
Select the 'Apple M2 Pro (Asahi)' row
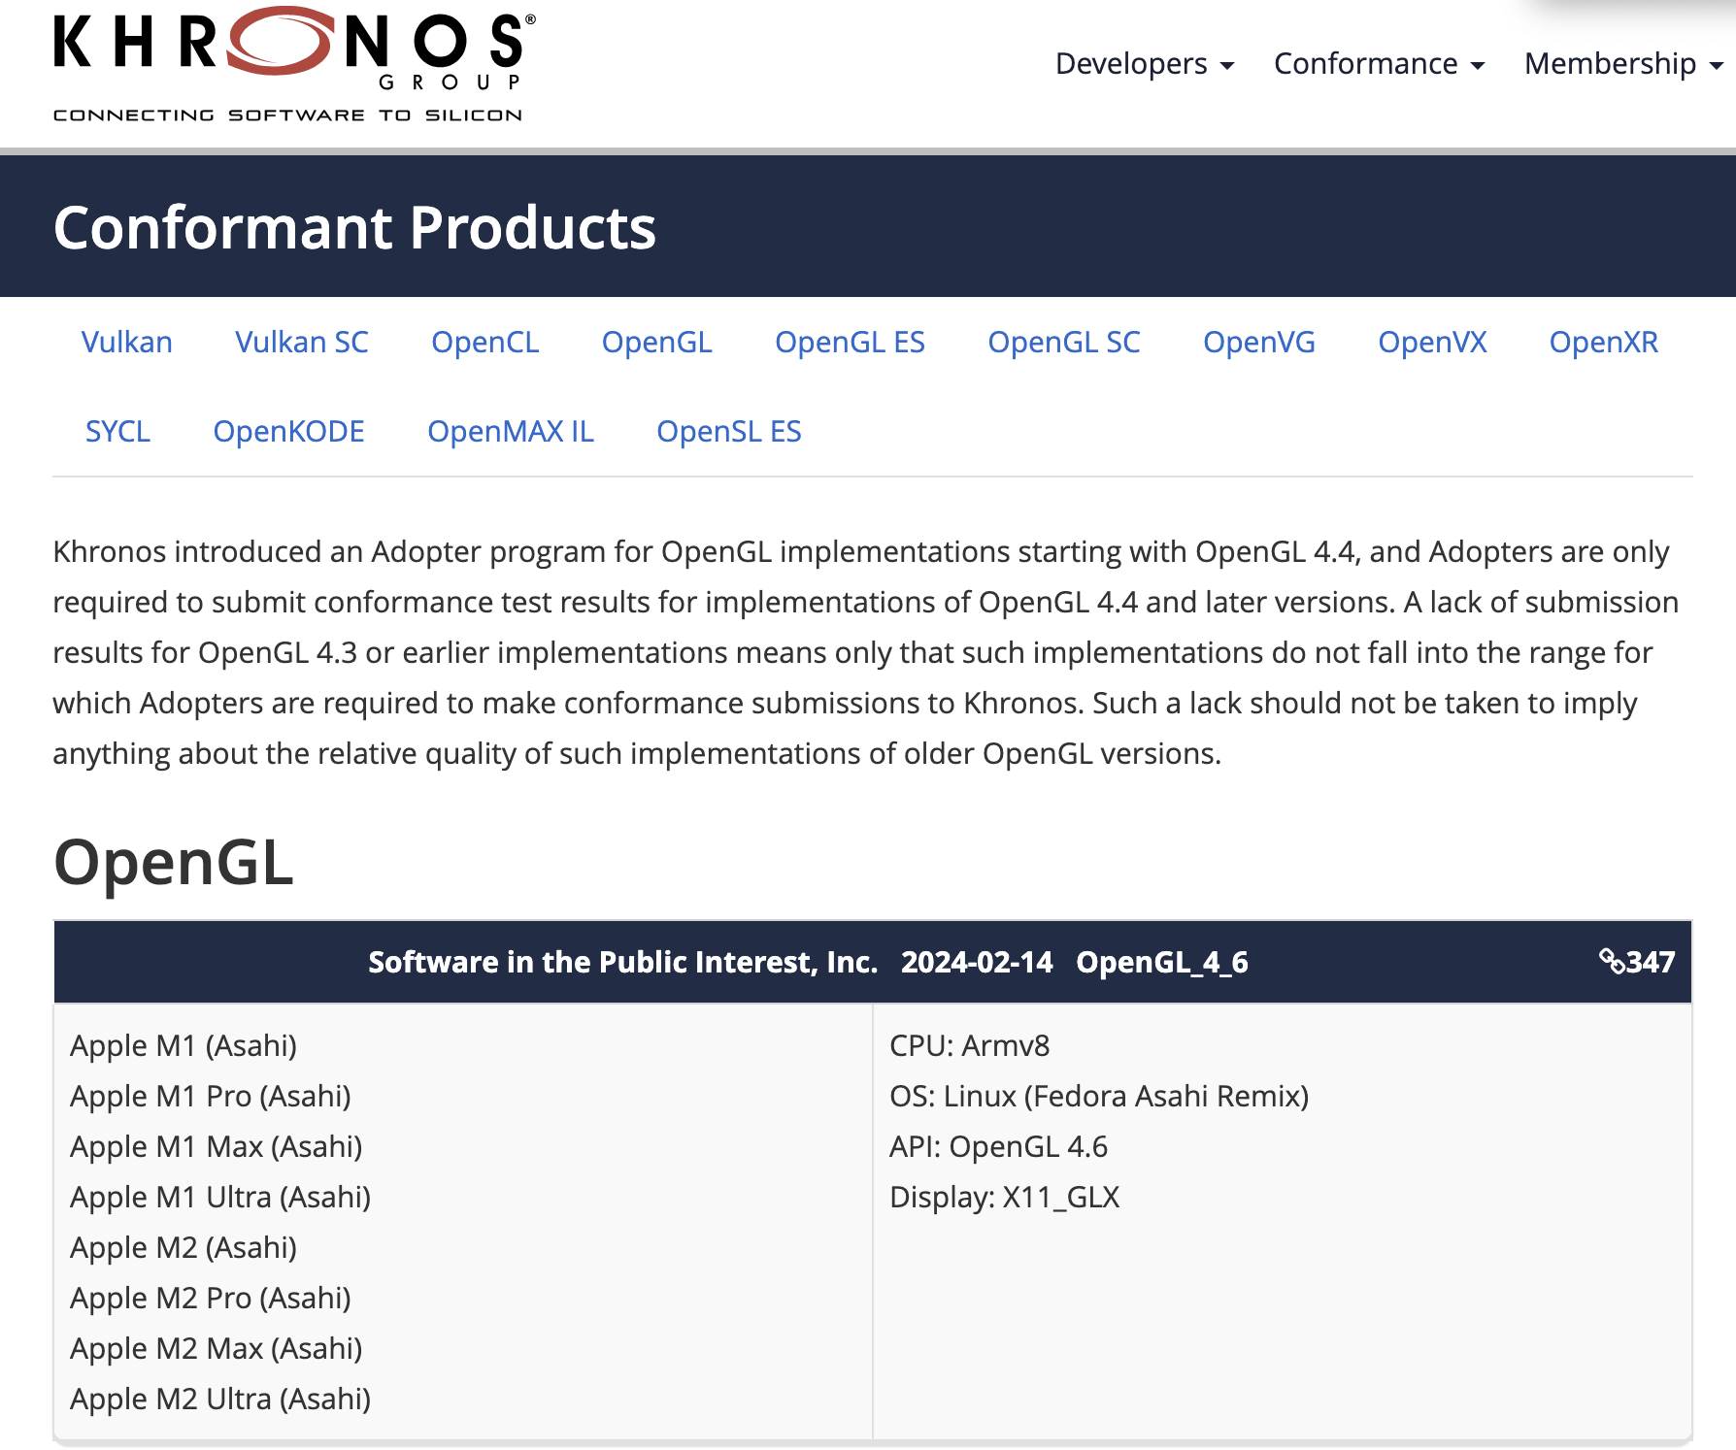[211, 1298]
